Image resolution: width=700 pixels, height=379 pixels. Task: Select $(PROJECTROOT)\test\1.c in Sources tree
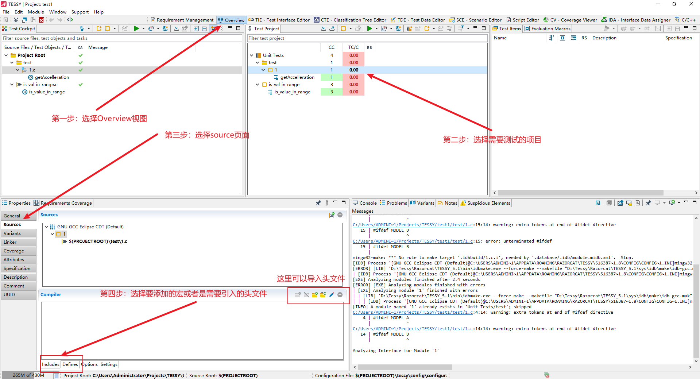98,241
